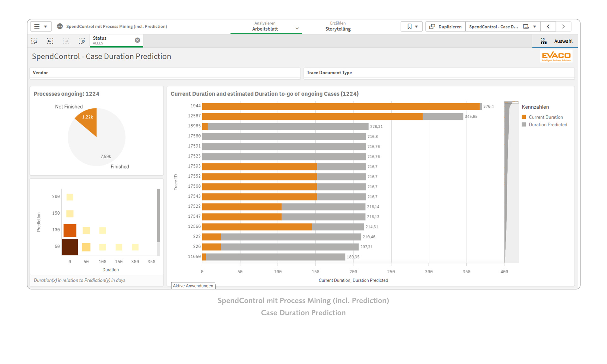Click the Processes ongoing: 1224 chart title

point(66,94)
